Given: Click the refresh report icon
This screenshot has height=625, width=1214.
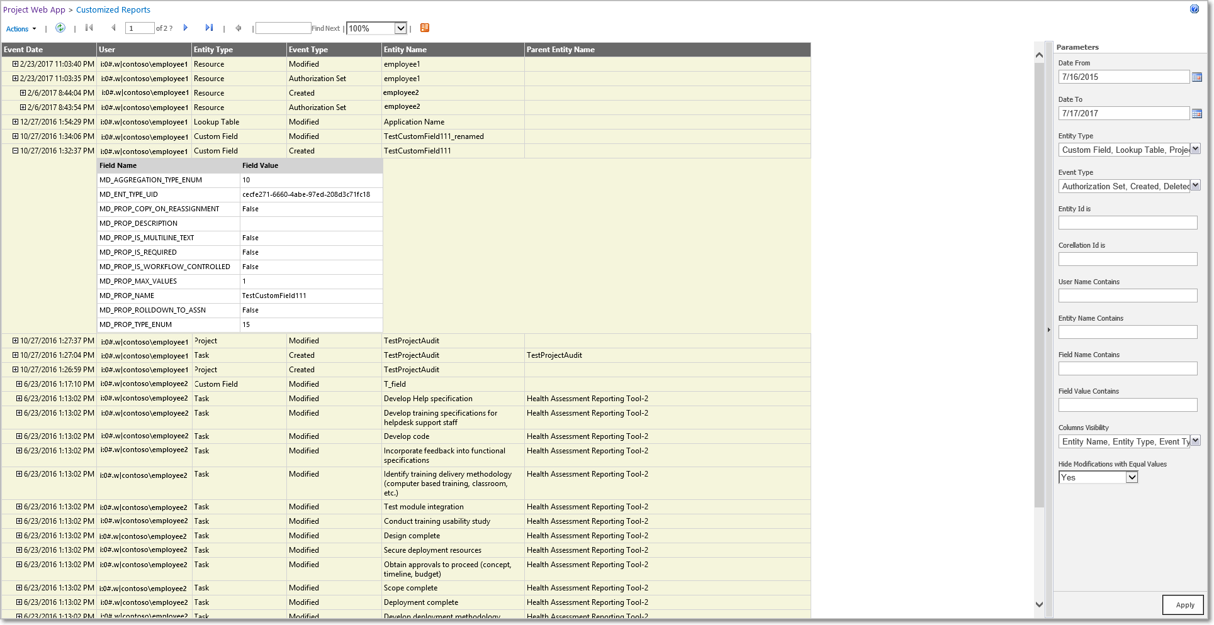Looking at the screenshot, I should [60, 28].
